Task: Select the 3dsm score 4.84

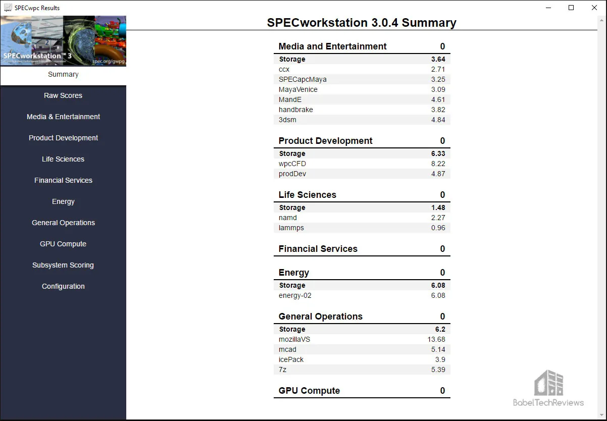Action: (438, 120)
